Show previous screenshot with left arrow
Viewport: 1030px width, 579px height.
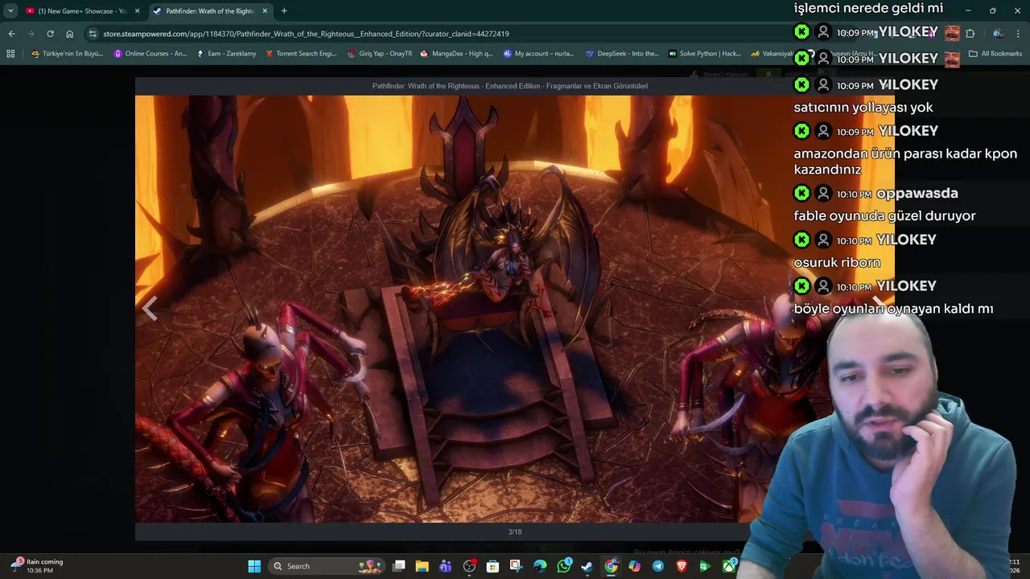(x=150, y=308)
